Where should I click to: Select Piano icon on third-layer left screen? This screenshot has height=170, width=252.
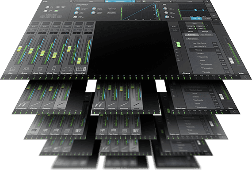(x=45, y=130)
